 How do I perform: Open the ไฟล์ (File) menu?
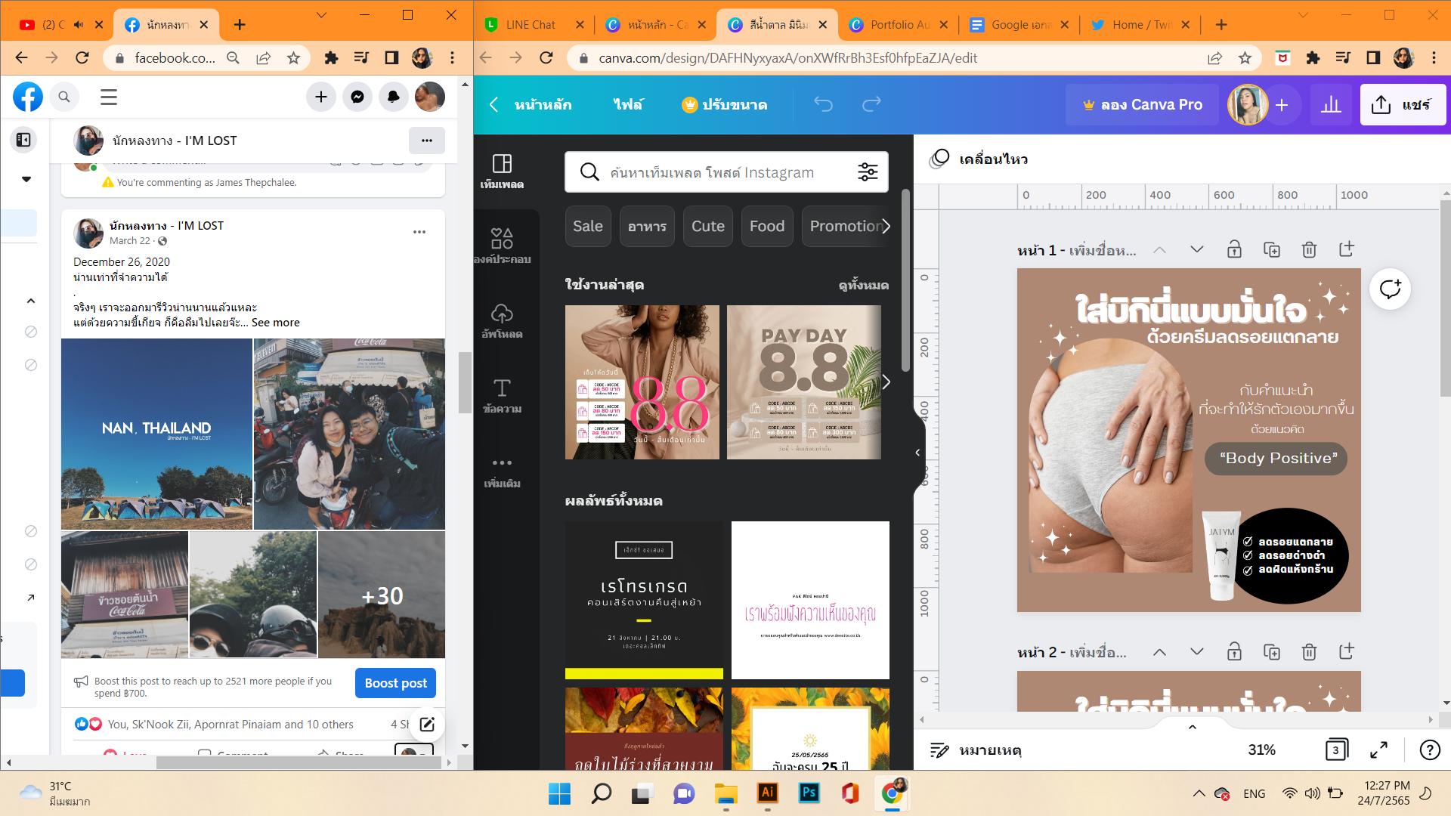[627, 104]
